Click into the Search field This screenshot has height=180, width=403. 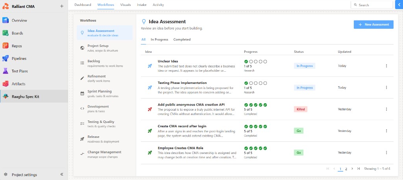point(372,5)
